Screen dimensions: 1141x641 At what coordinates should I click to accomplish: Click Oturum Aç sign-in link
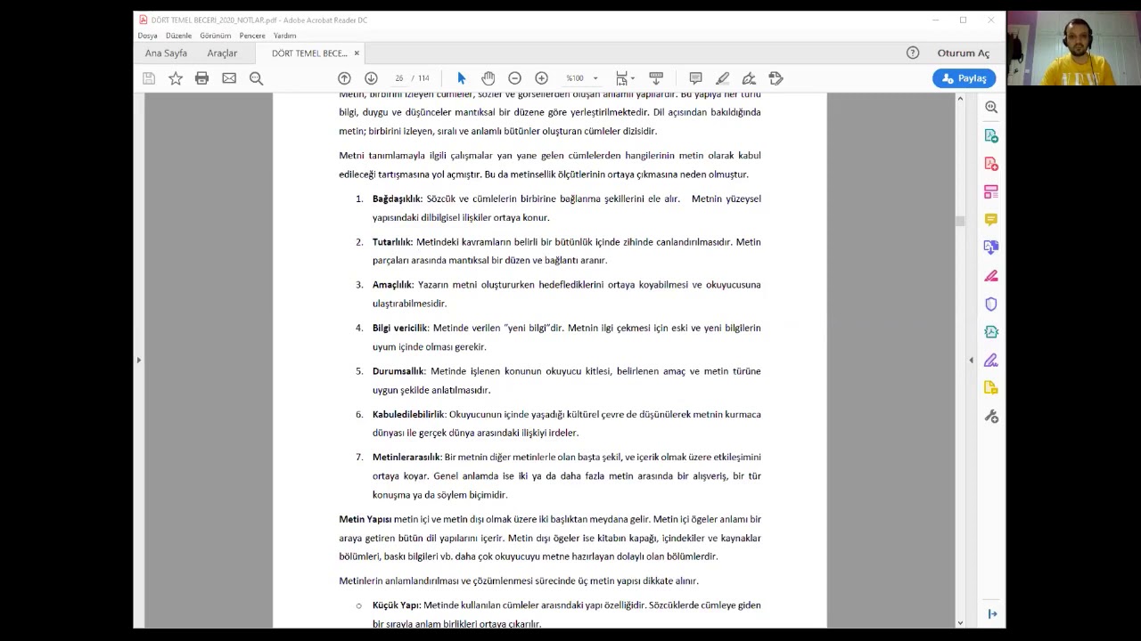[x=963, y=53]
